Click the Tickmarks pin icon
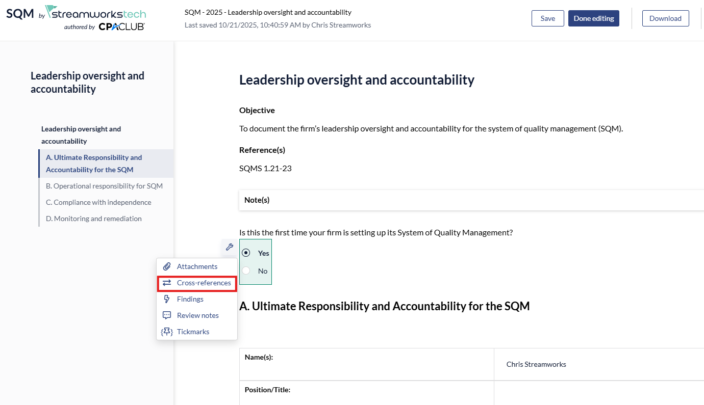 [x=167, y=332]
